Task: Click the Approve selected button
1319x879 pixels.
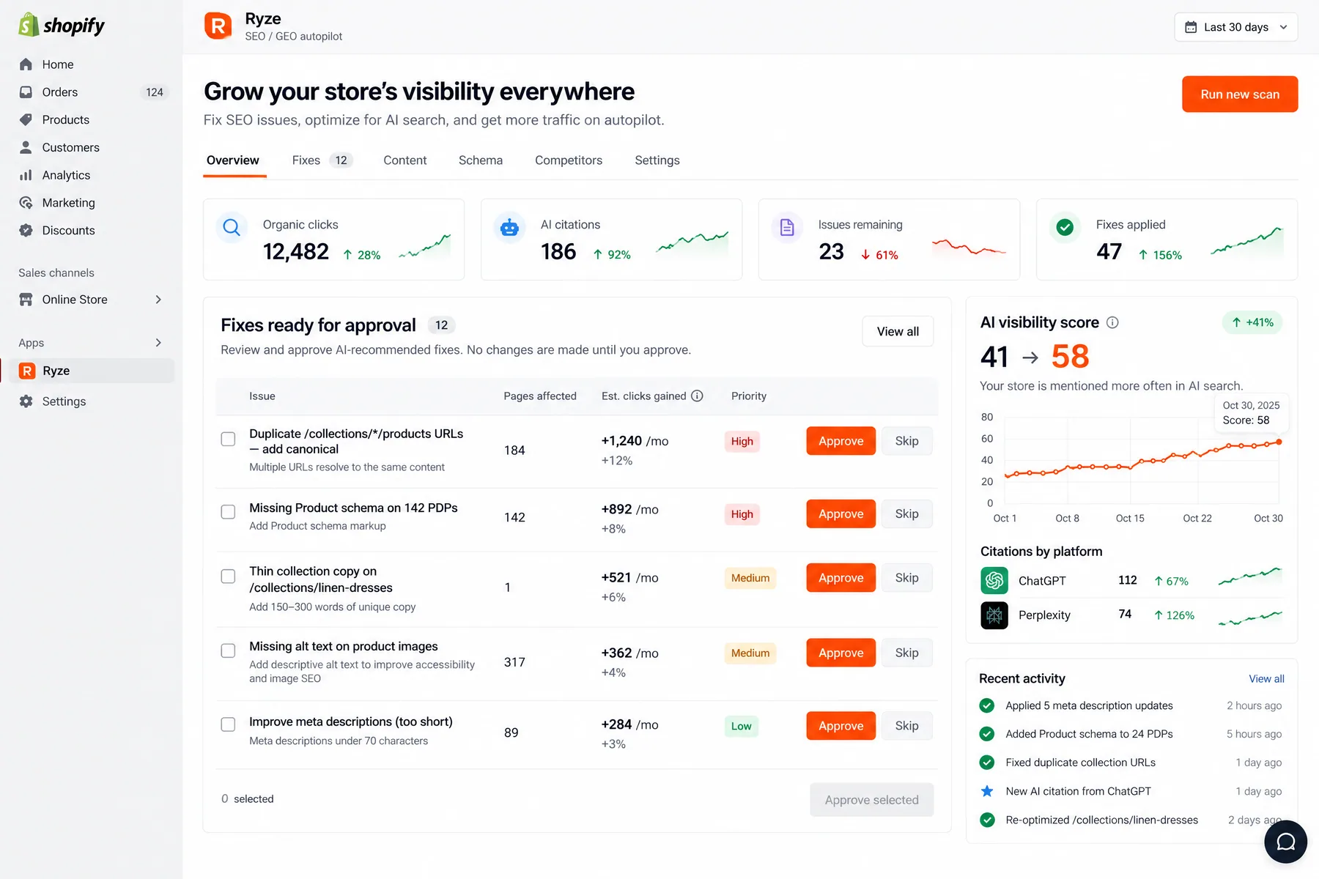Action: click(871, 800)
